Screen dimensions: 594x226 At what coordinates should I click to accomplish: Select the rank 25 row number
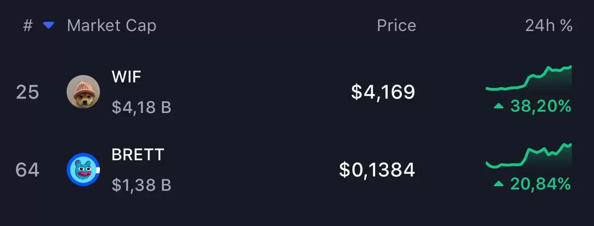point(28,92)
